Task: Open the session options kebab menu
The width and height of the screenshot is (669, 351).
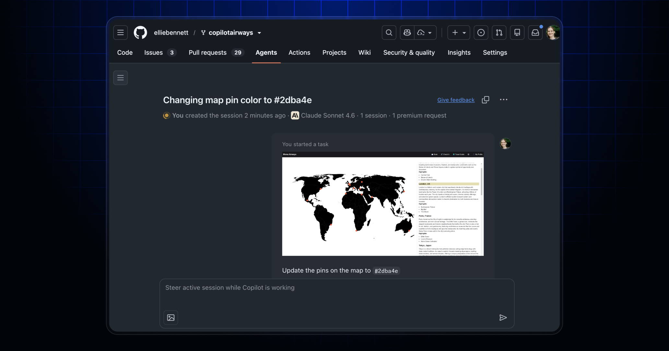Action: (503, 100)
